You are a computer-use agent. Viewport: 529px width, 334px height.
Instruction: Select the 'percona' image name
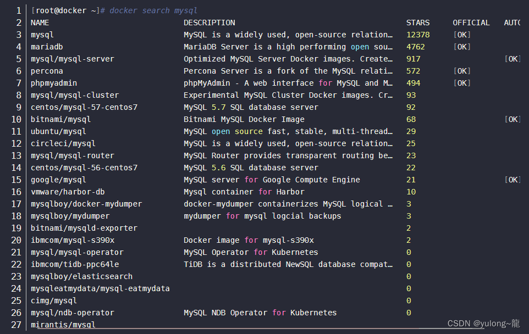[47, 71]
